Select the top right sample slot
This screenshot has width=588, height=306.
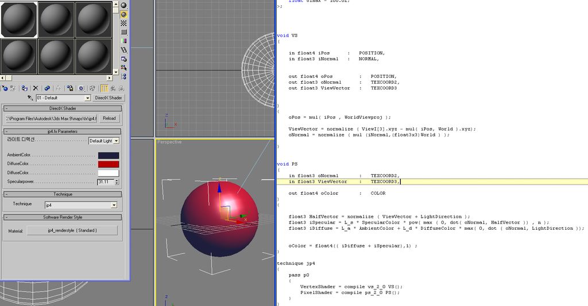pyautogui.click(x=94, y=19)
